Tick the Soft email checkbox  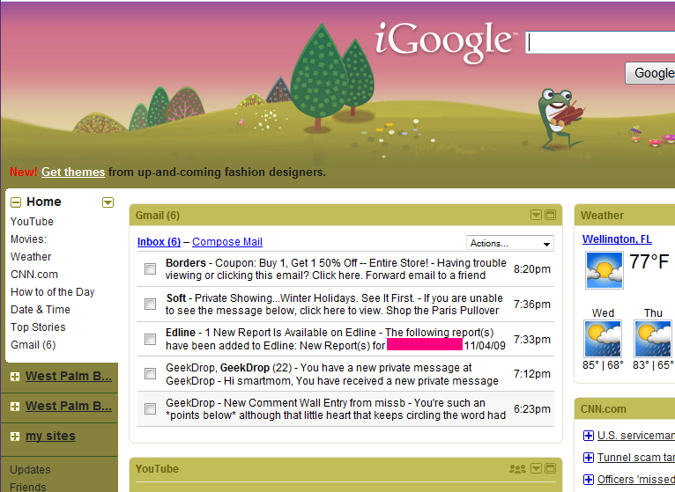[150, 304]
